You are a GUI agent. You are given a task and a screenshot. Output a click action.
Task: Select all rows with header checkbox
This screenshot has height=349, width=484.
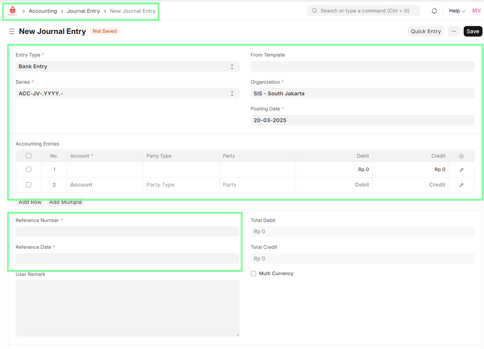[29, 156]
